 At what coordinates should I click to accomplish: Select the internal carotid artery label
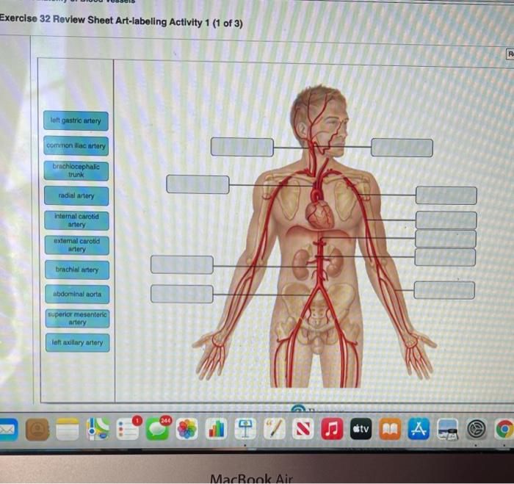coord(76,220)
